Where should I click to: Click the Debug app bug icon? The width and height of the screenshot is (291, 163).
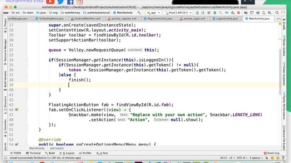215,13
